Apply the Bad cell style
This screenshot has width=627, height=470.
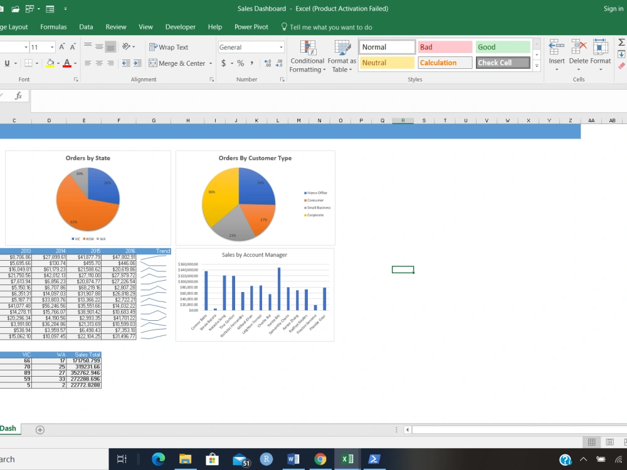click(445, 47)
